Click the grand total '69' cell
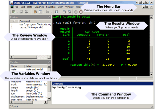This screenshot has width=161, height=109. pyautogui.click(x=128, y=59)
